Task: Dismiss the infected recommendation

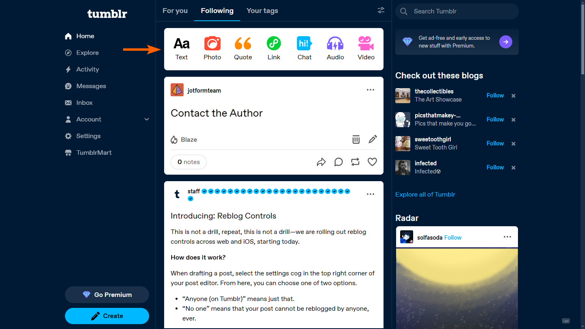Action: click(x=513, y=168)
